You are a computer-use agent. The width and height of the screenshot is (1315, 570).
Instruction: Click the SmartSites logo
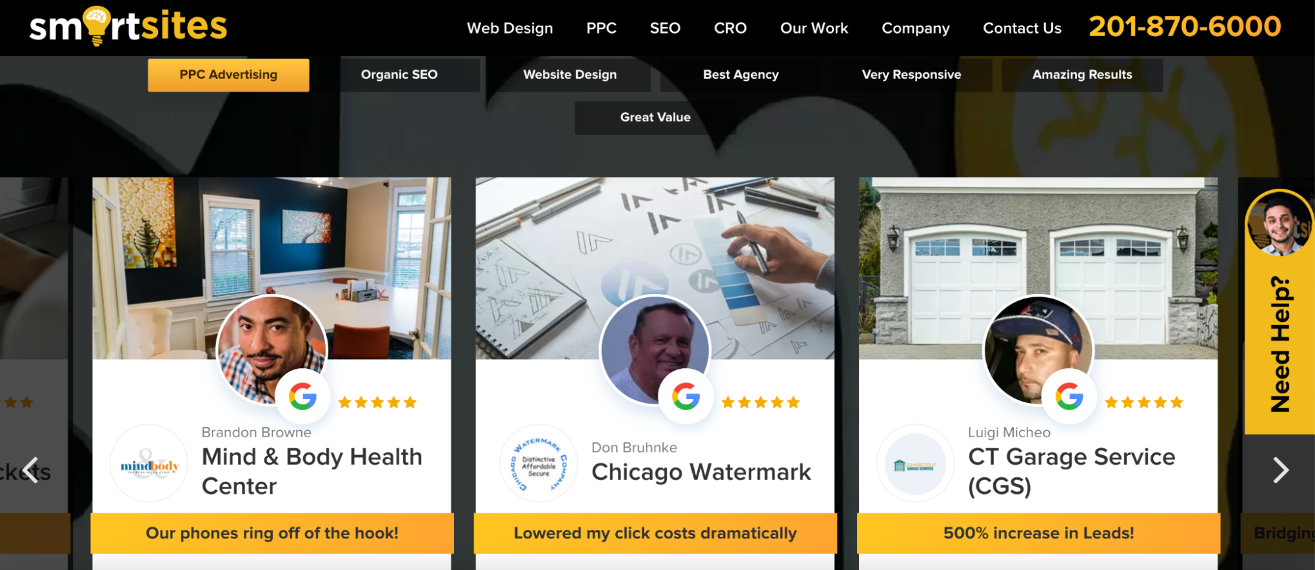128,26
